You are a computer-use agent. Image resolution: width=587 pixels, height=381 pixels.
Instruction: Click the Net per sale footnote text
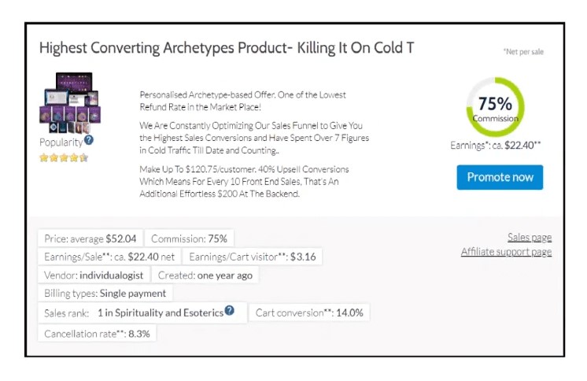[x=523, y=52]
